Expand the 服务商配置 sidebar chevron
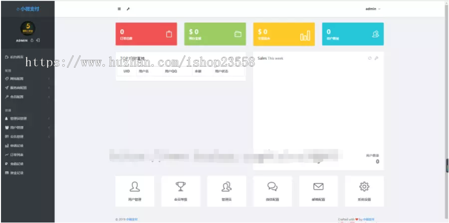Screen dimensions: 449x223 click(49, 88)
